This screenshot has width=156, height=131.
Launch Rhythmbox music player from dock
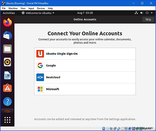(x=7, y=62)
